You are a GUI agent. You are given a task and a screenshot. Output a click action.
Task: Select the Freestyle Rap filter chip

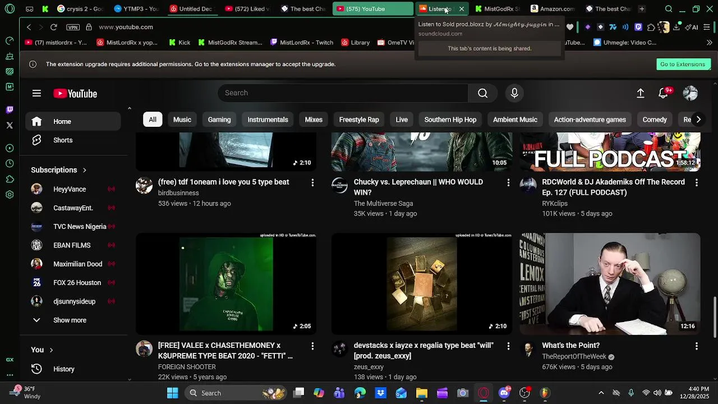point(359,120)
